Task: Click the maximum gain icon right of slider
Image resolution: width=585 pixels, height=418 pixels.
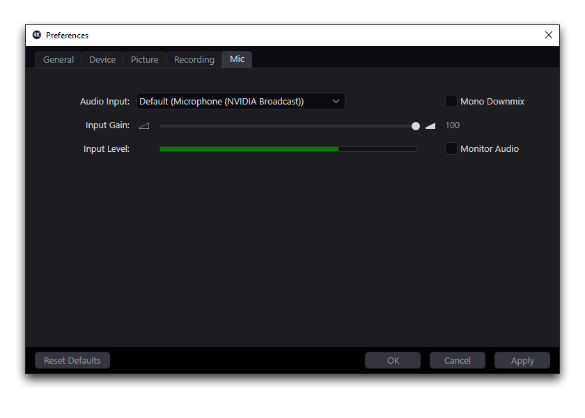Action: click(430, 126)
